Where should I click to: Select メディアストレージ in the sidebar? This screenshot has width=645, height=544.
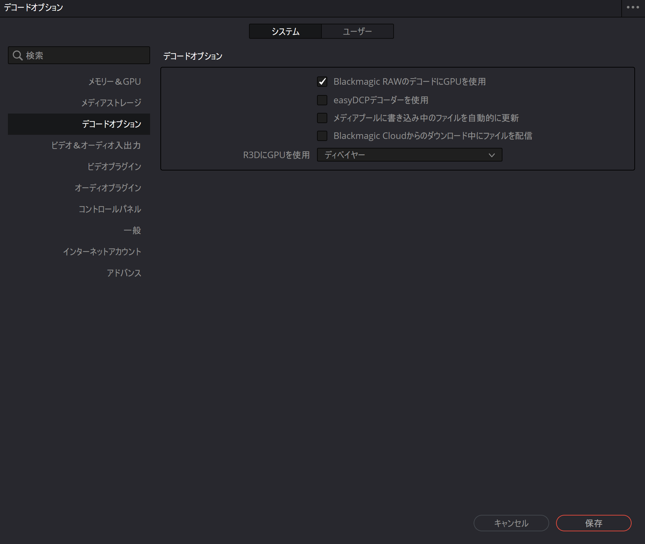(x=79, y=103)
